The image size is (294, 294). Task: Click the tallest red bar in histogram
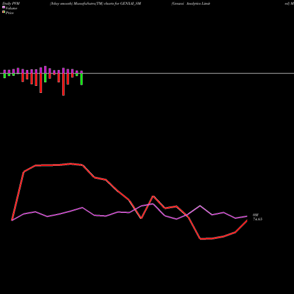64,85
